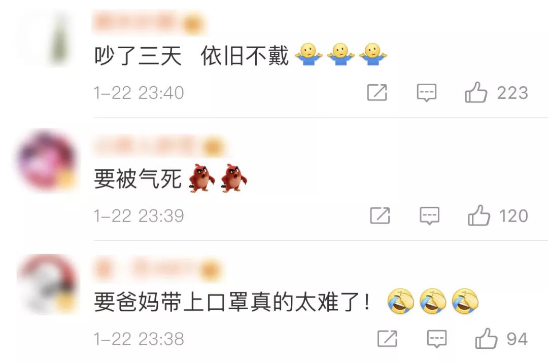
Task: Open the first commenter's blurred username
Action: [x=149, y=23]
